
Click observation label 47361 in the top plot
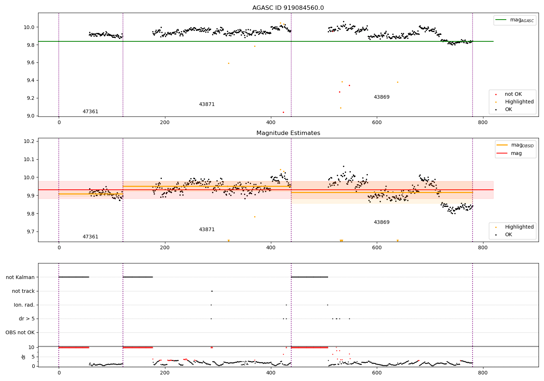[x=90, y=112]
